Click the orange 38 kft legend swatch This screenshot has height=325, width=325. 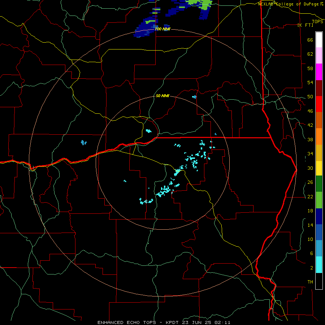click(319, 136)
